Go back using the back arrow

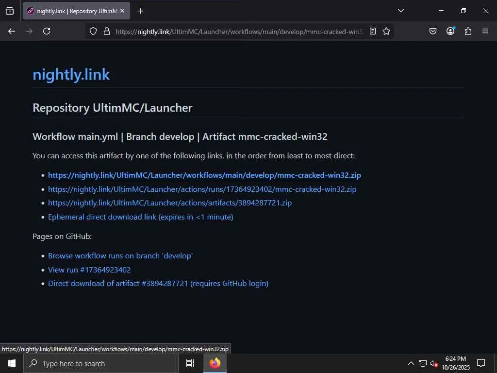point(12,31)
